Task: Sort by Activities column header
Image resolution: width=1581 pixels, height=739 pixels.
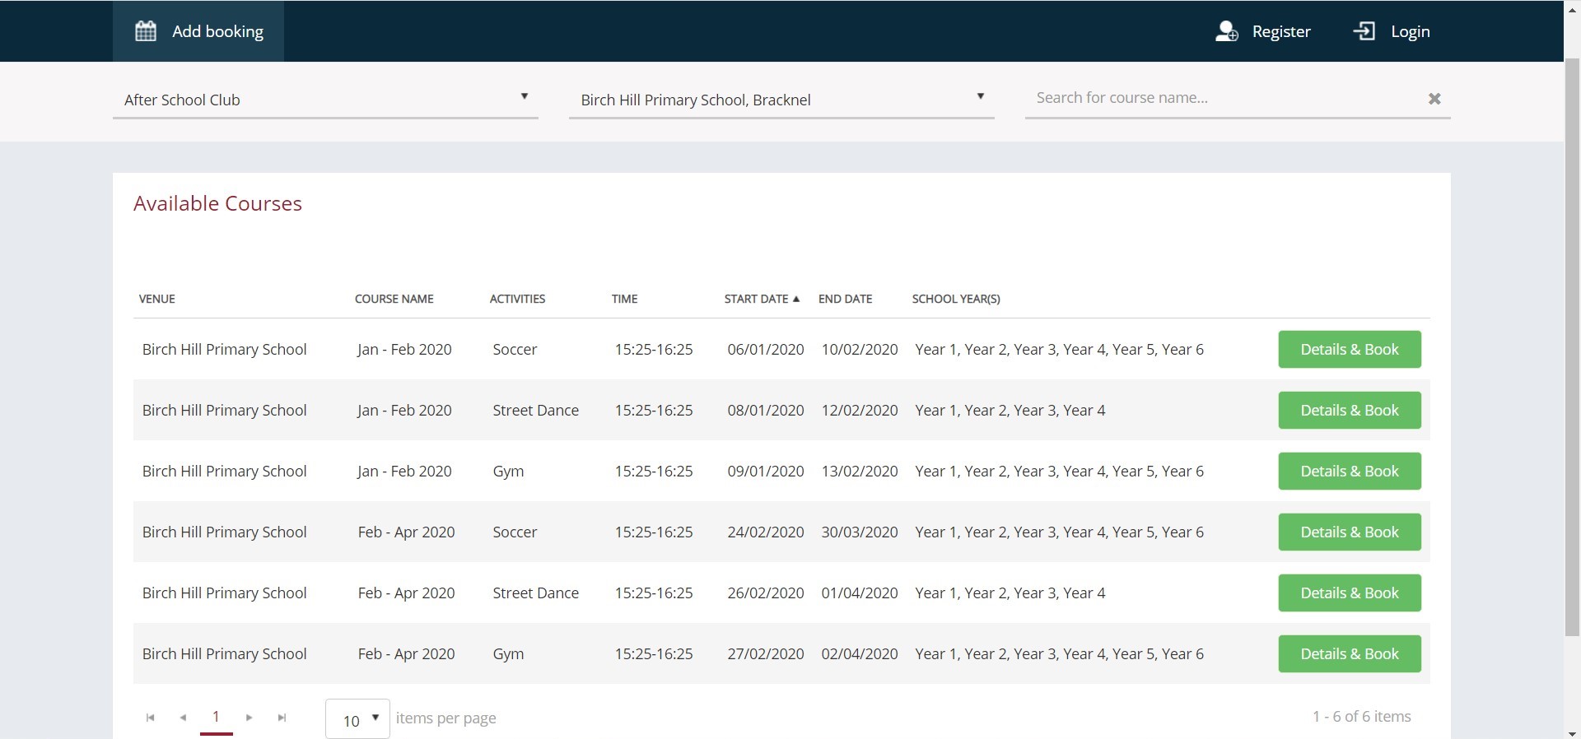Action: pyautogui.click(x=517, y=299)
